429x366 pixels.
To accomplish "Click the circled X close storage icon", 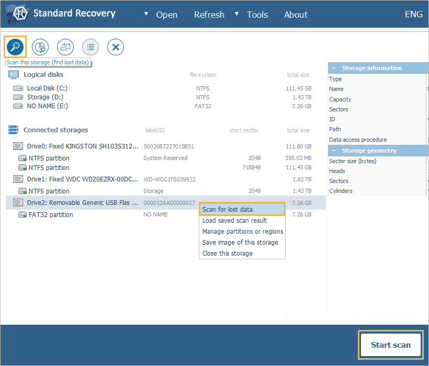I will click(115, 47).
